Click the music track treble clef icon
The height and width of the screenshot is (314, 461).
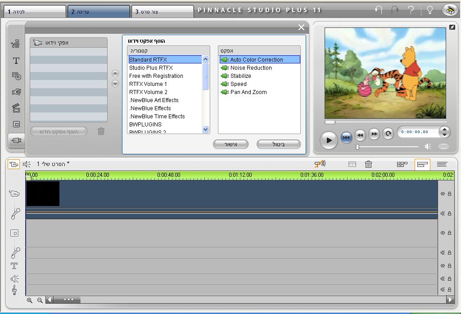point(14,290)
